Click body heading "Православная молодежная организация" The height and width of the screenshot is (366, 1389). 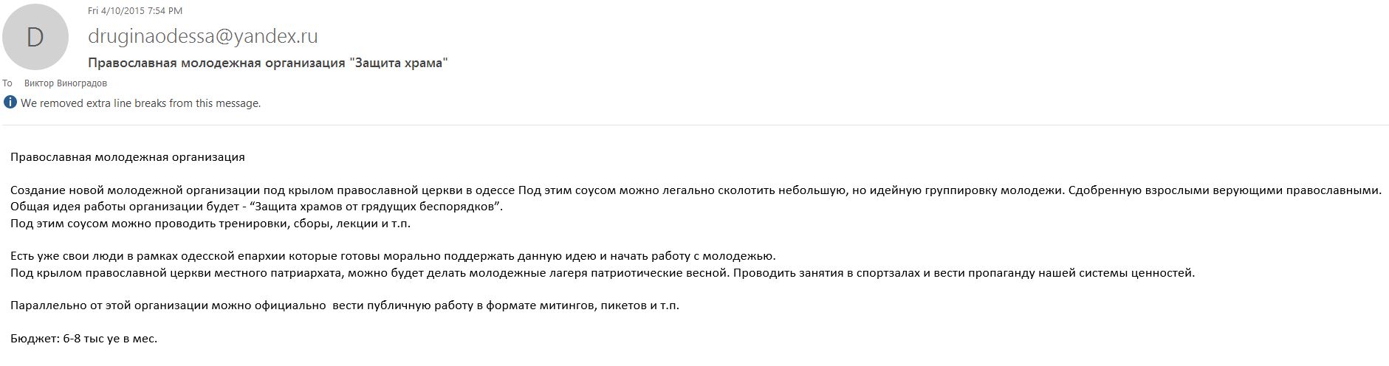[x=128, y=156]
